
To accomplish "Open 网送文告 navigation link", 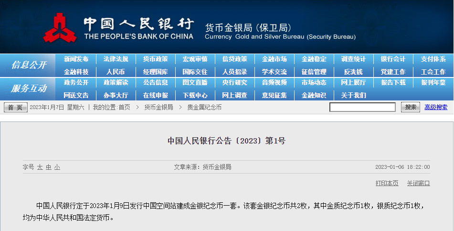I will click(76, 95).
